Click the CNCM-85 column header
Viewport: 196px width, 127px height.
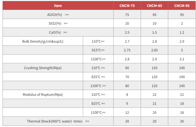[x=154, y=6]
